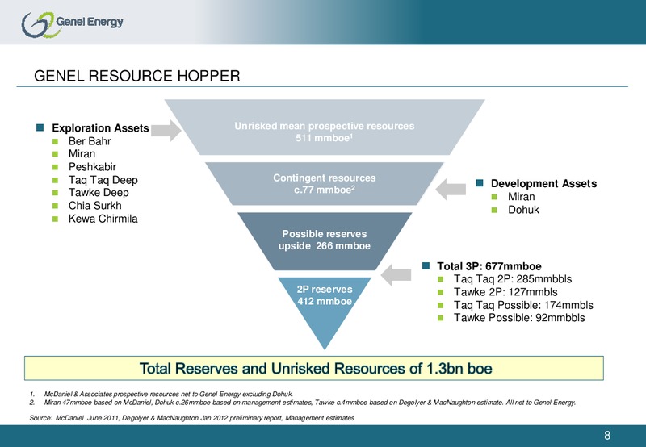Click the slide page number 8
Screen dimensions: 646x447
click(607, 436)
